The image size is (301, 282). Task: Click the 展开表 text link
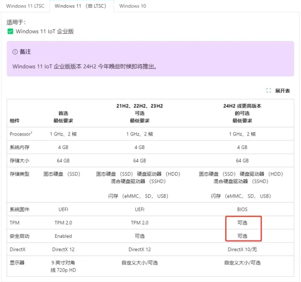click(x=282, y=91)
